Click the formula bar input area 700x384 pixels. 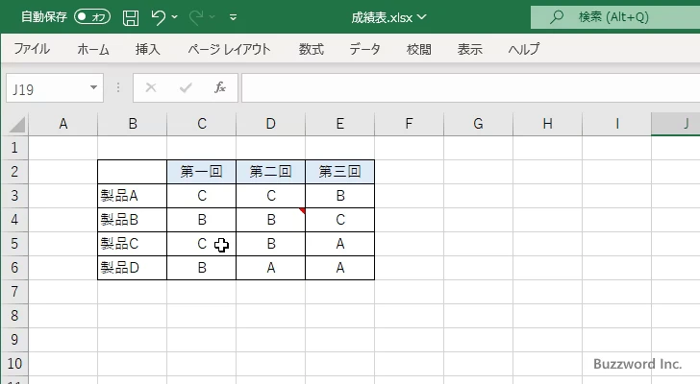[x=471, y=88]
